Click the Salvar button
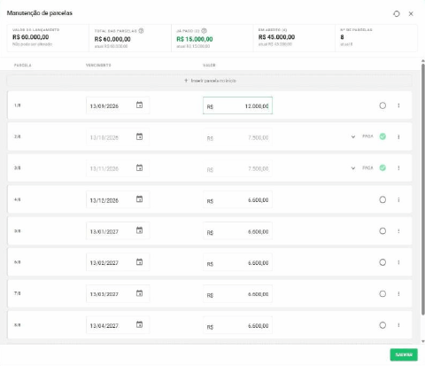The image size is (425, 366). 404,354
